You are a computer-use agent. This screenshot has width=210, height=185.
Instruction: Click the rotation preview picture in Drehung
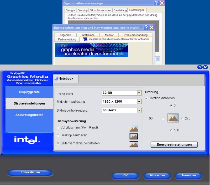pos(173,118)
